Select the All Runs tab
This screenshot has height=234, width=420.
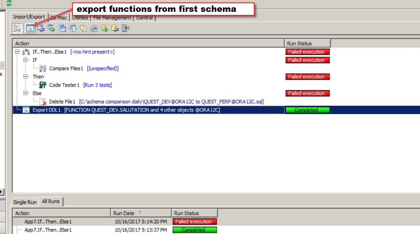pos(51,201)
